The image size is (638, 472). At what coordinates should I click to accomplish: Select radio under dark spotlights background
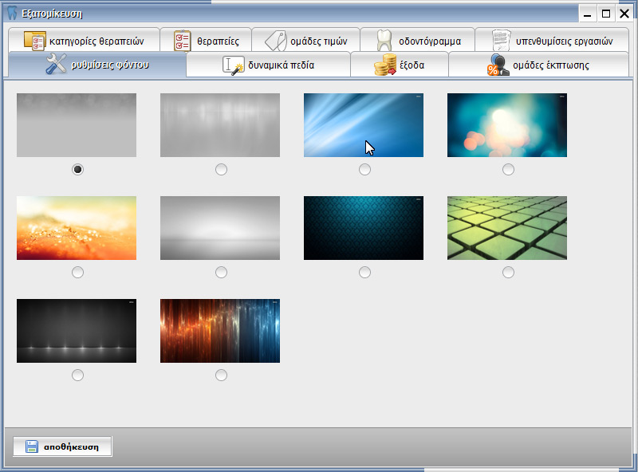77,376
